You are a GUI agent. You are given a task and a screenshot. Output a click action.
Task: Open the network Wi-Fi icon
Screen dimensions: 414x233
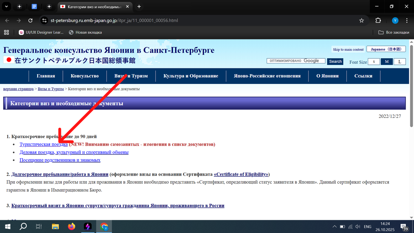(x=351, y=227)
